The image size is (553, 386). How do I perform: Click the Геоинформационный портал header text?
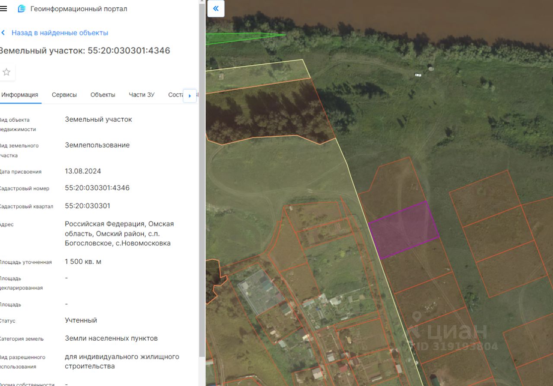pos(79,9)
